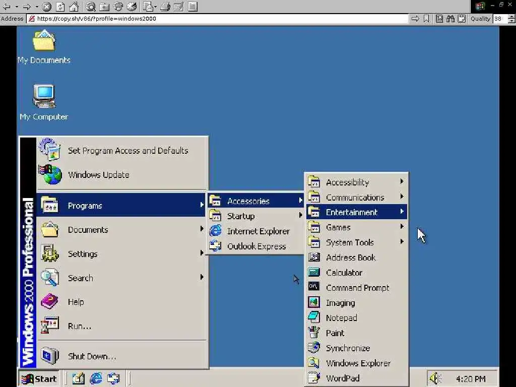Expand the Communications folder
Image resolution: width=516 pixels, height=387 pixels.
point(357,197)
